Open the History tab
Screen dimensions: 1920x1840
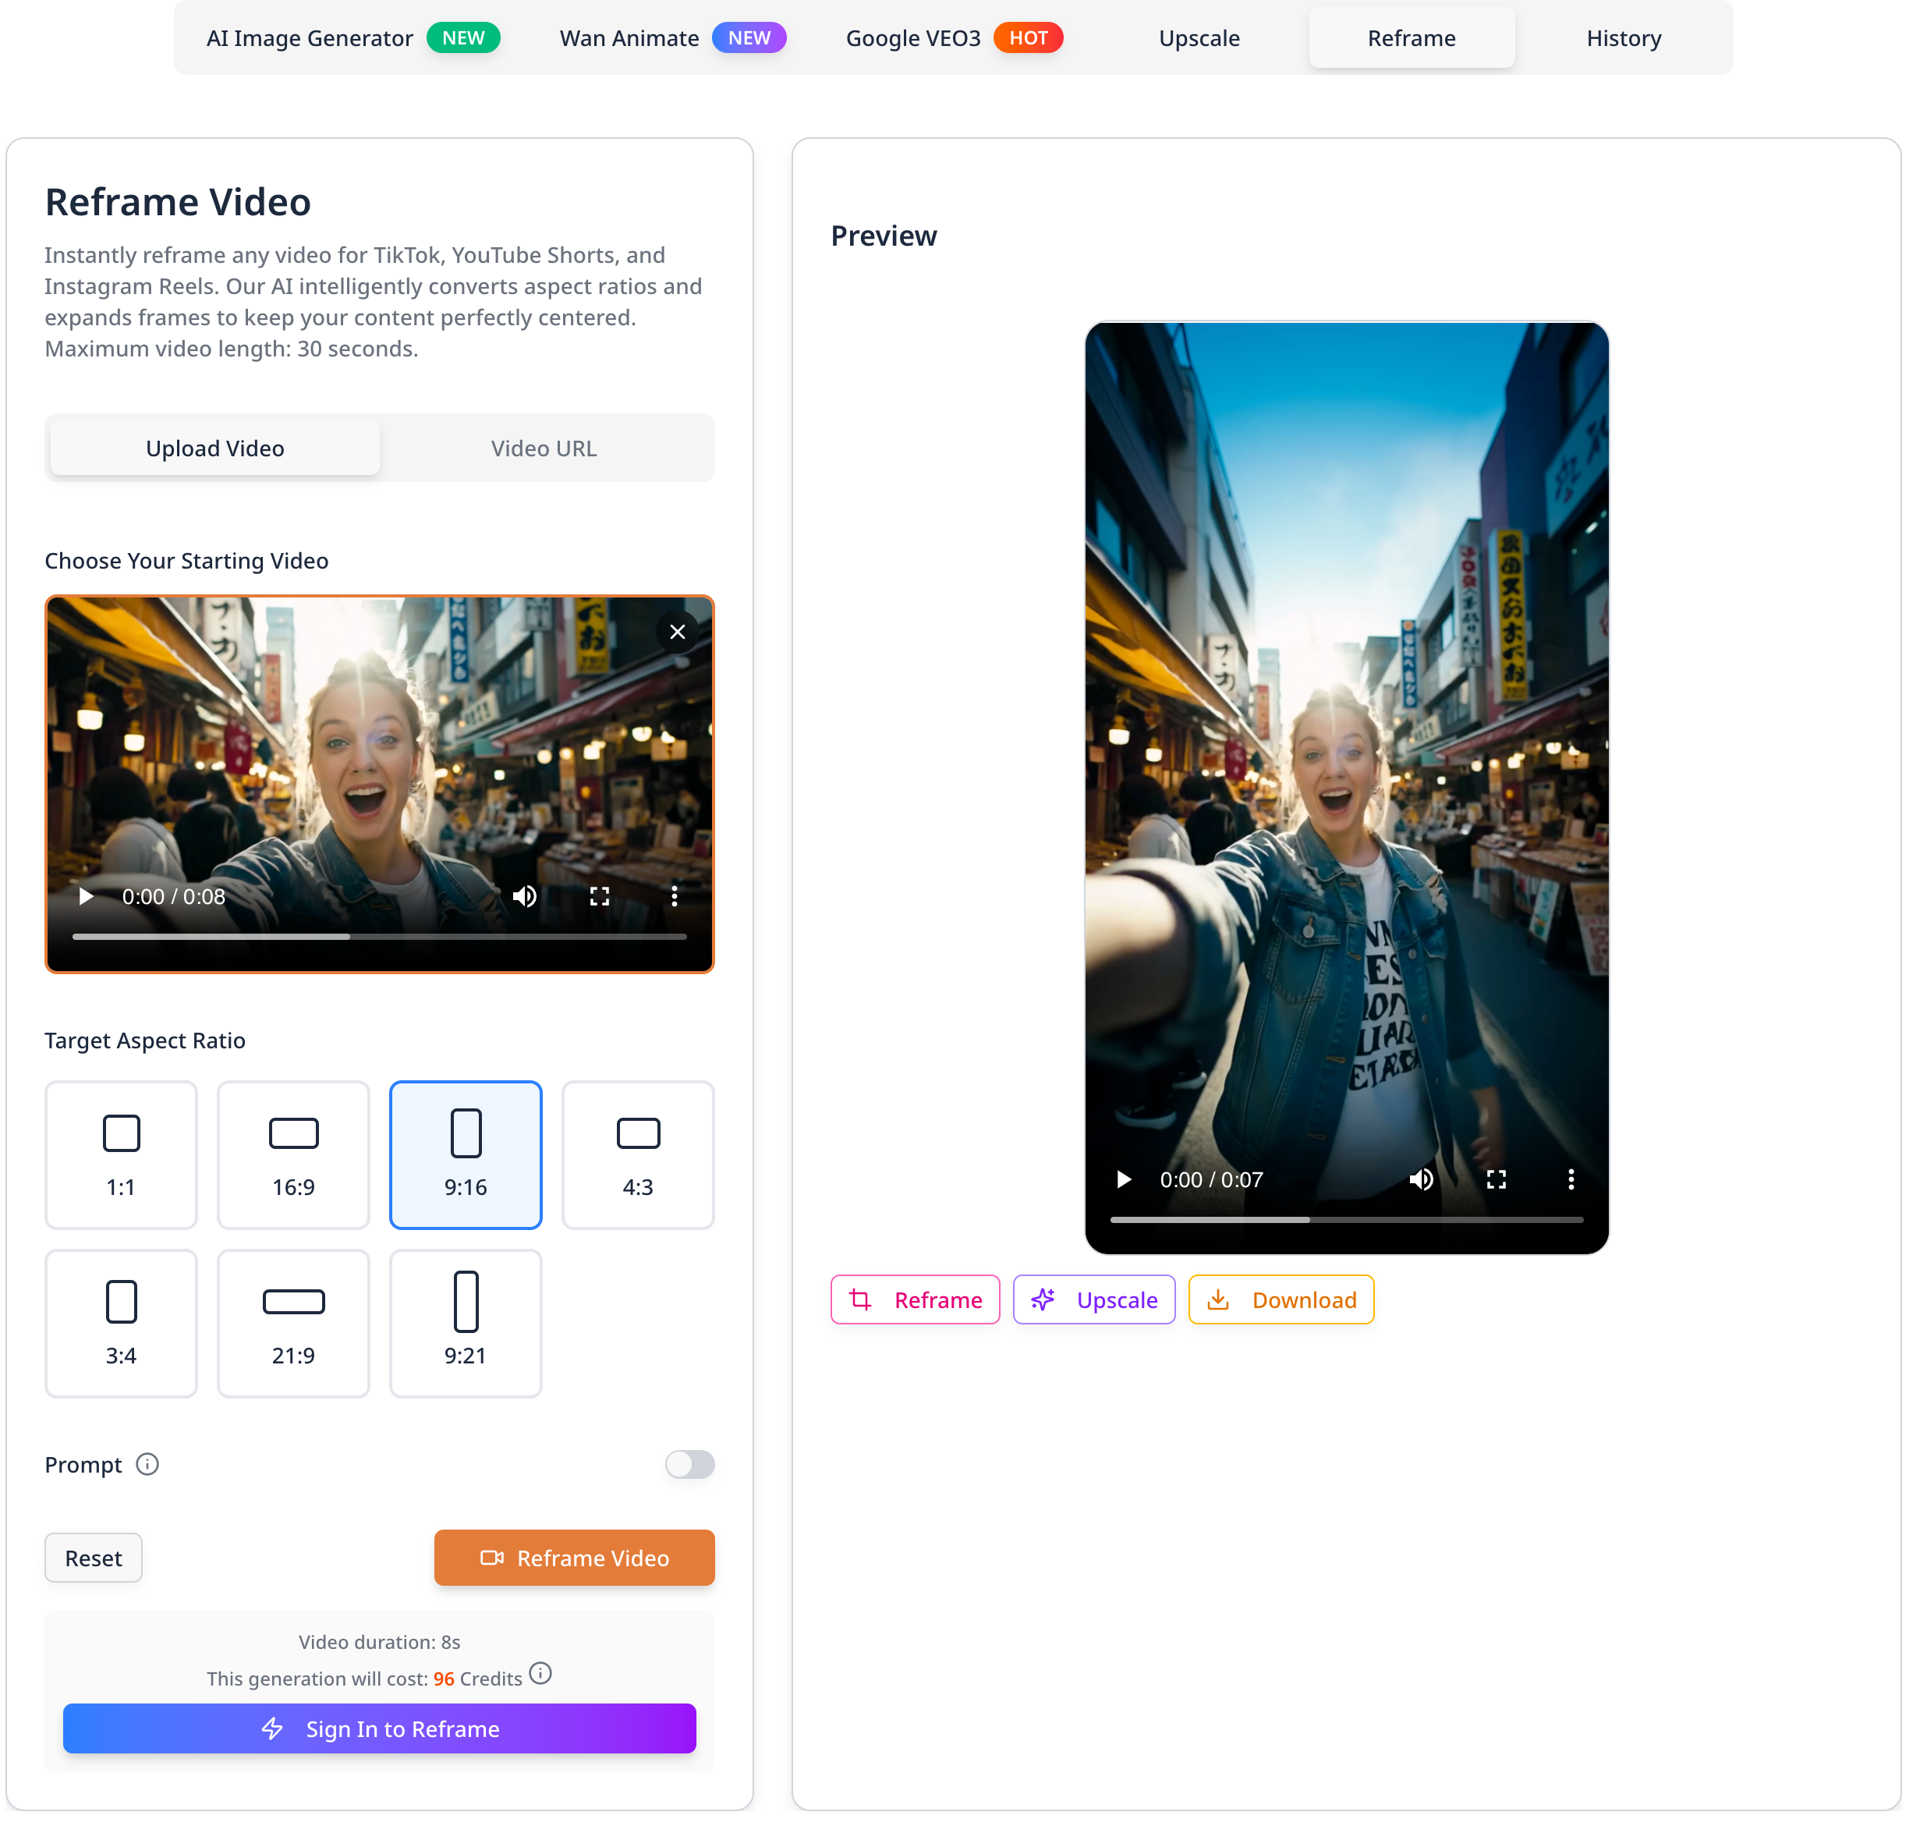tap(1623, 38)
